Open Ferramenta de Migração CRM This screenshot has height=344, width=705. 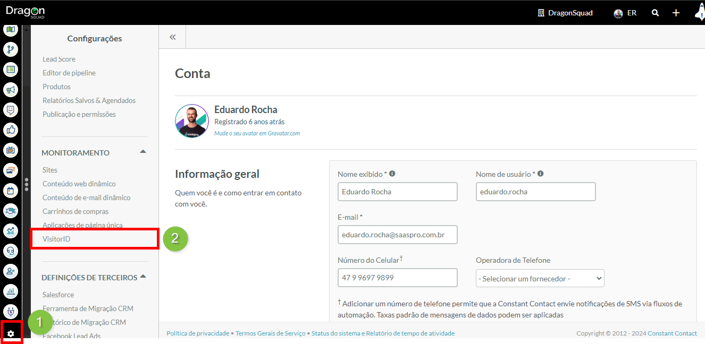pyautogui.click(x=88, y=308)
